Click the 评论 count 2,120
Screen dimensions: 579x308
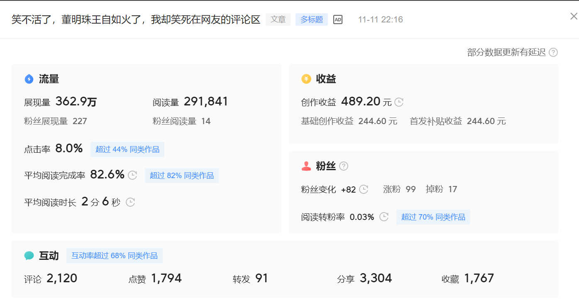click(62, 278)
